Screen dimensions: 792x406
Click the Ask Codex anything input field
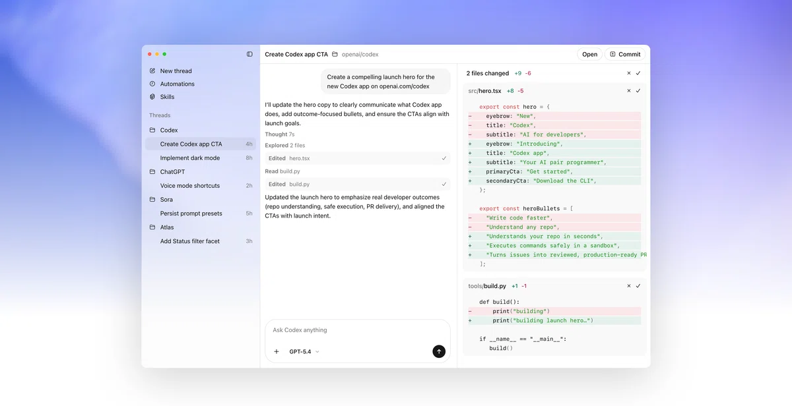pyautogui.click(x=358, y=330)
